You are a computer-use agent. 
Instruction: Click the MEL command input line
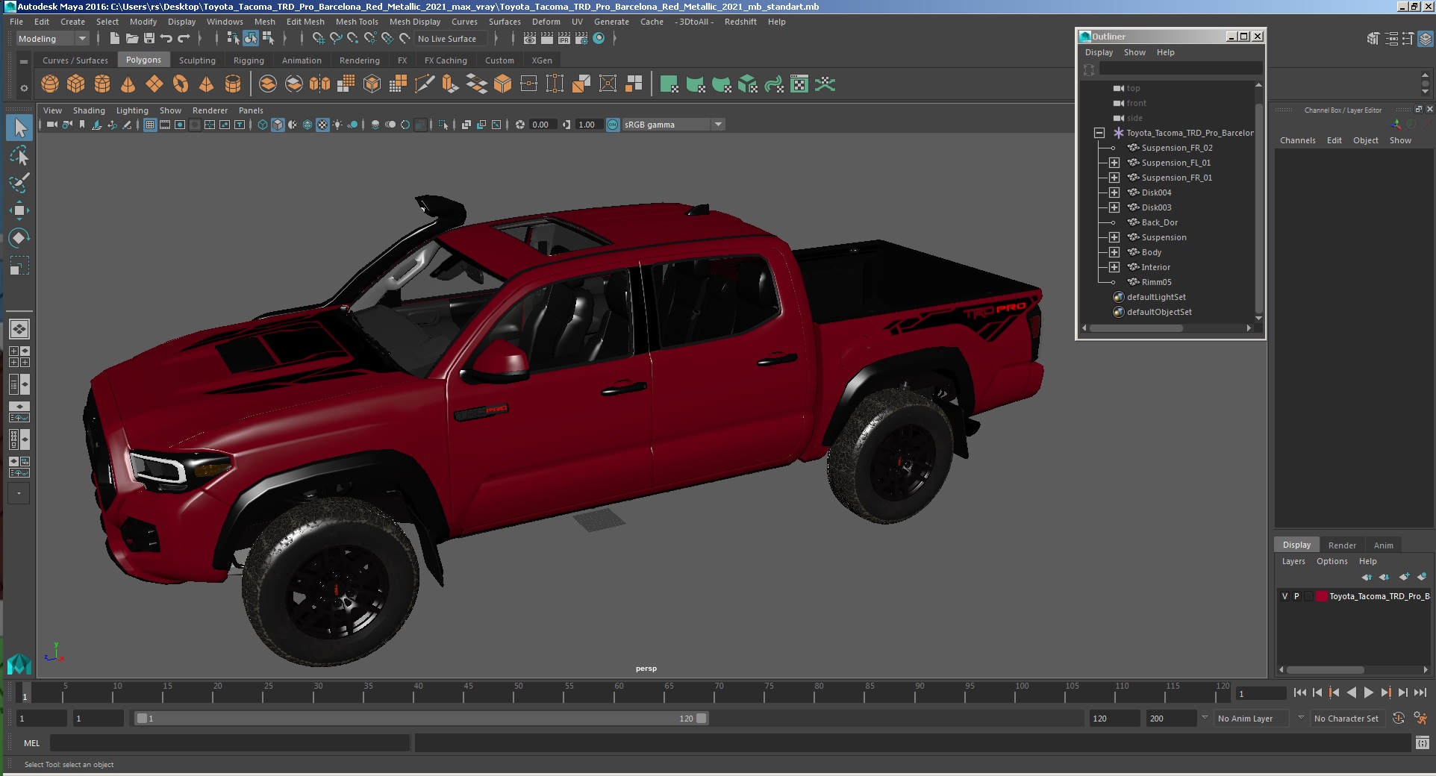click(230, 743)
